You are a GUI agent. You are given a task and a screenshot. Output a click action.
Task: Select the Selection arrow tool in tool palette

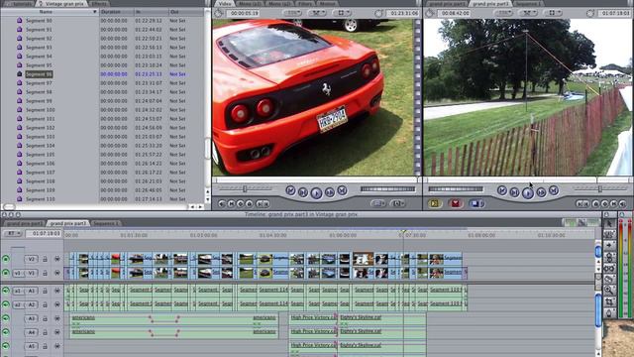coord(609,223)
